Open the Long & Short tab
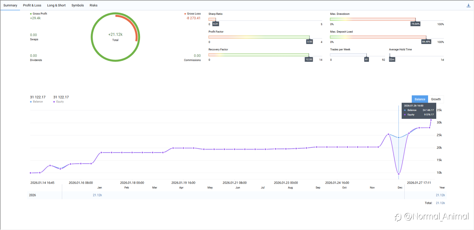 (x=56, y=6)
